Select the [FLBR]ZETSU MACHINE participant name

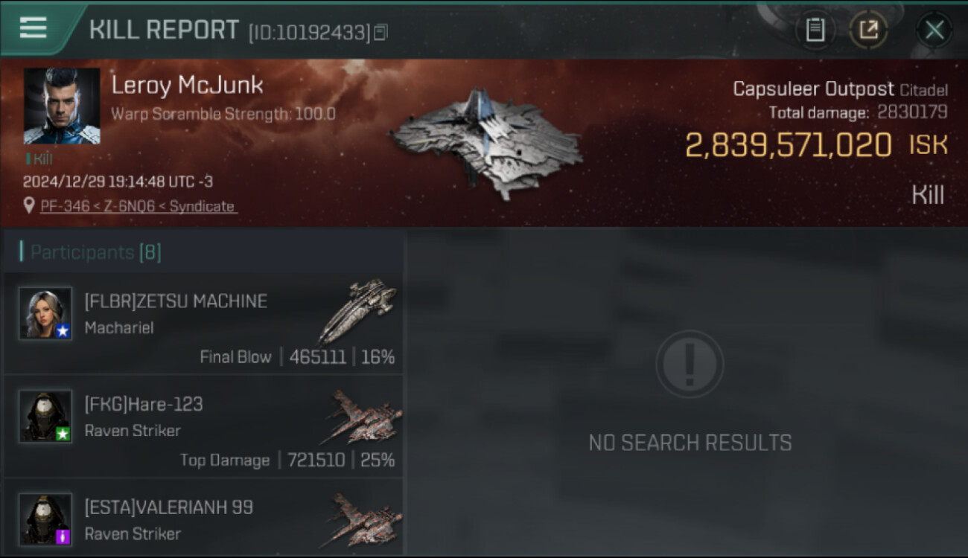[176, 301]
